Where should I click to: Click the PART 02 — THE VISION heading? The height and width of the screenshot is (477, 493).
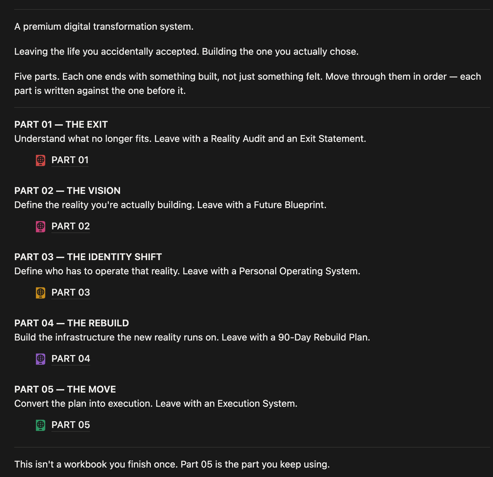pos(67,191)
